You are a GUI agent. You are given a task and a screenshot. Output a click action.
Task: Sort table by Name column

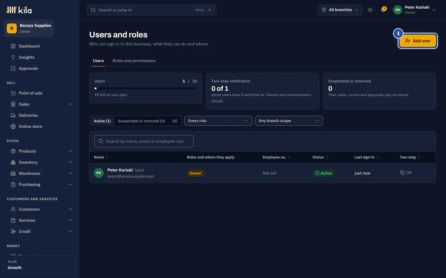[x=101, y=157]
